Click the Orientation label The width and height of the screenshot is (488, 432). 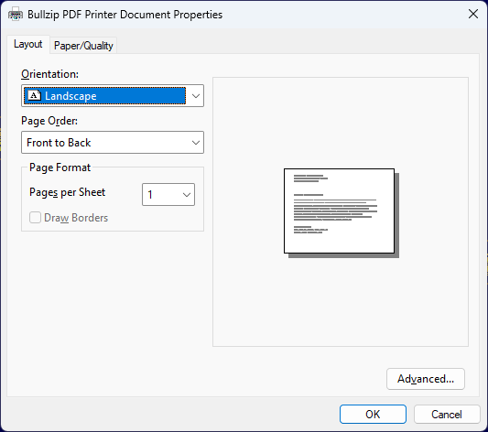(49, 74)
